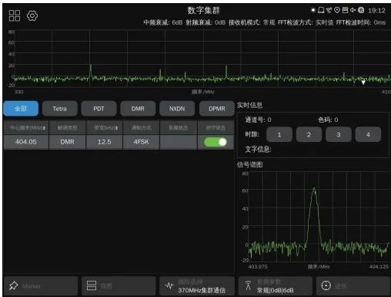
Task: Select time slot 2 button
Action: point(309,134)
